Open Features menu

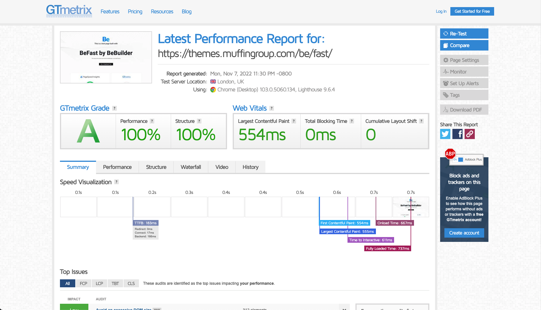tap(110, 11)
